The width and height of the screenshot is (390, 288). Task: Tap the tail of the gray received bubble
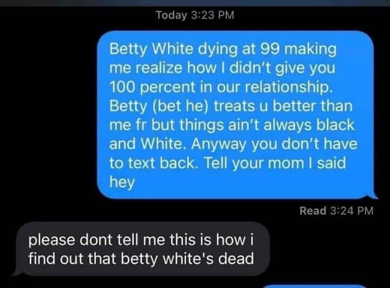point(17,272)
